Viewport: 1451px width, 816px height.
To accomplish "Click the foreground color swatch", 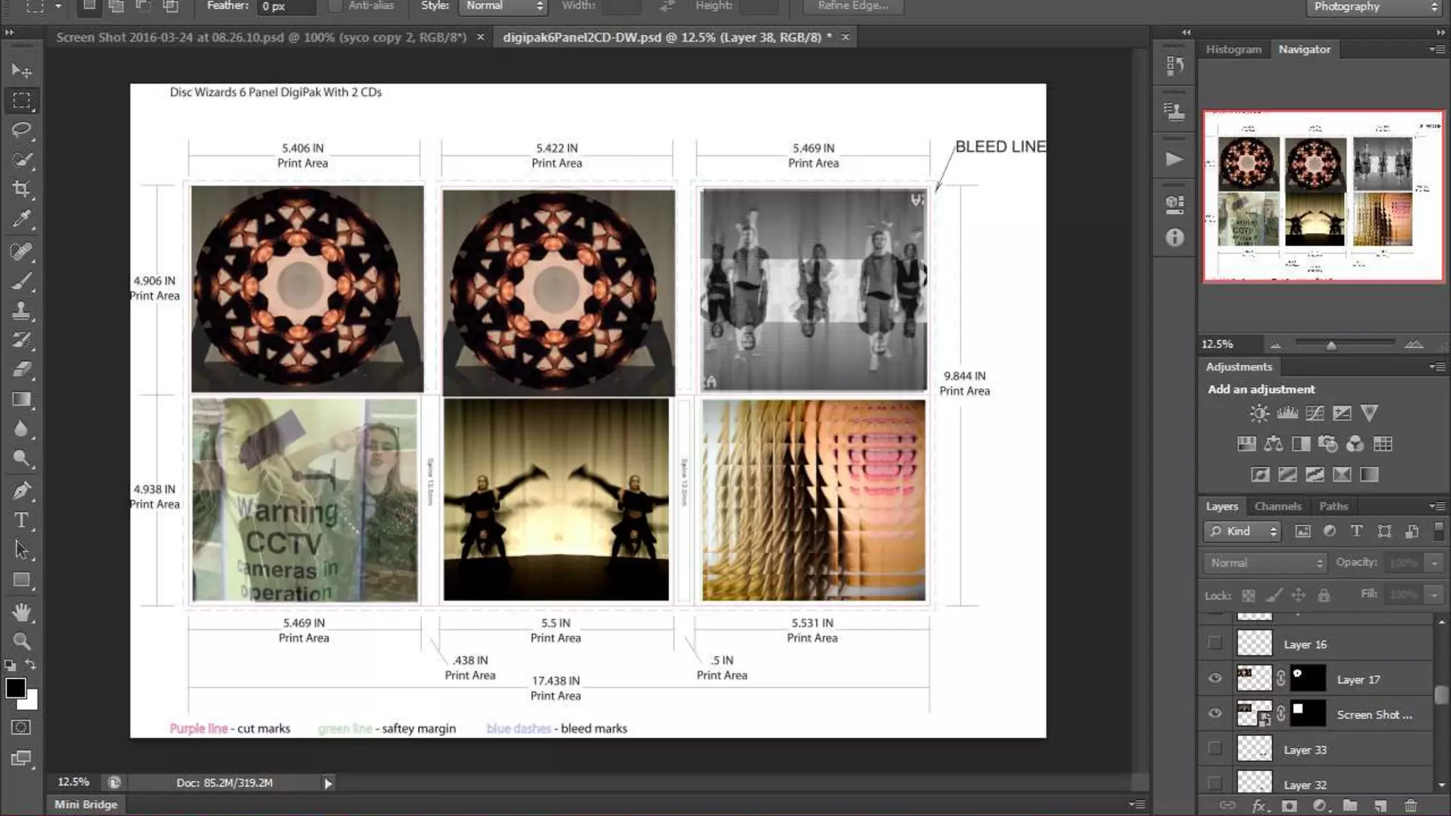I will tap(16, 688).
